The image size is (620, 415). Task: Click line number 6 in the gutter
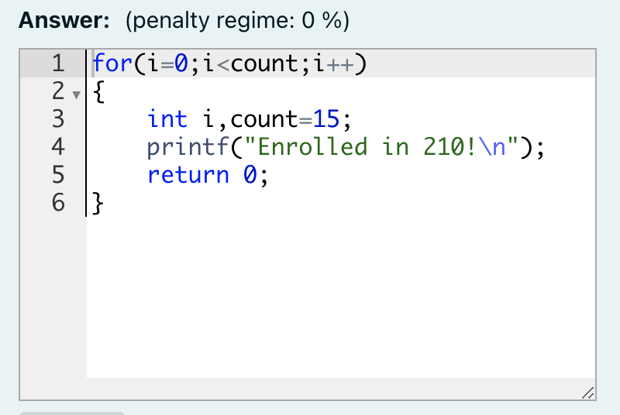click(58, 203)
